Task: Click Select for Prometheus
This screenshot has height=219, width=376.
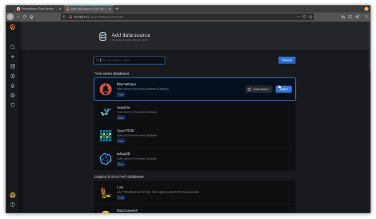Action: (284, 89)
